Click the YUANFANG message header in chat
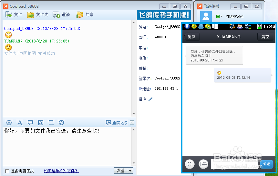 coord(37,41)
